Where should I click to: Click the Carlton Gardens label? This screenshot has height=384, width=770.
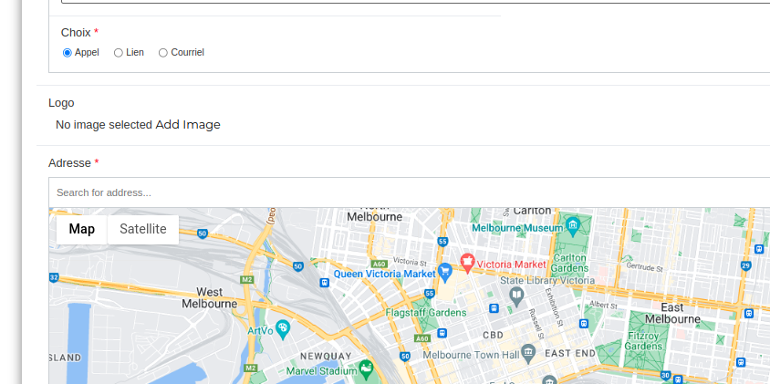coord(569,264)
